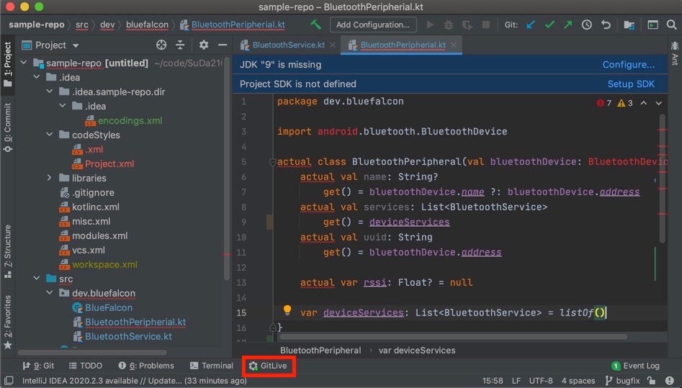Collapse the codeStyles folder

(50, 135)
